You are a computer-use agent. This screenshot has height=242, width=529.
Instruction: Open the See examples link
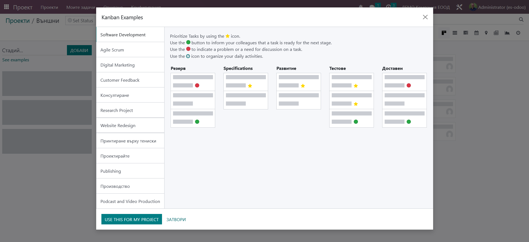16,60
